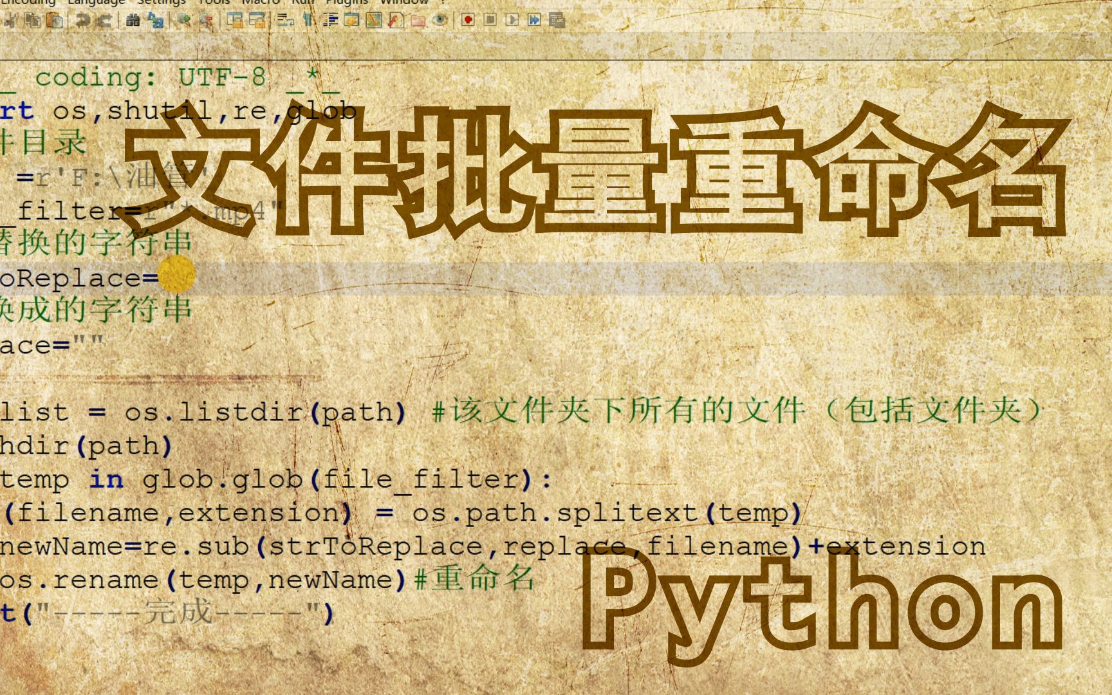Click the '-----完成-----' string text
This screenshot has height=695, width=1112.
tap(178, 613)
